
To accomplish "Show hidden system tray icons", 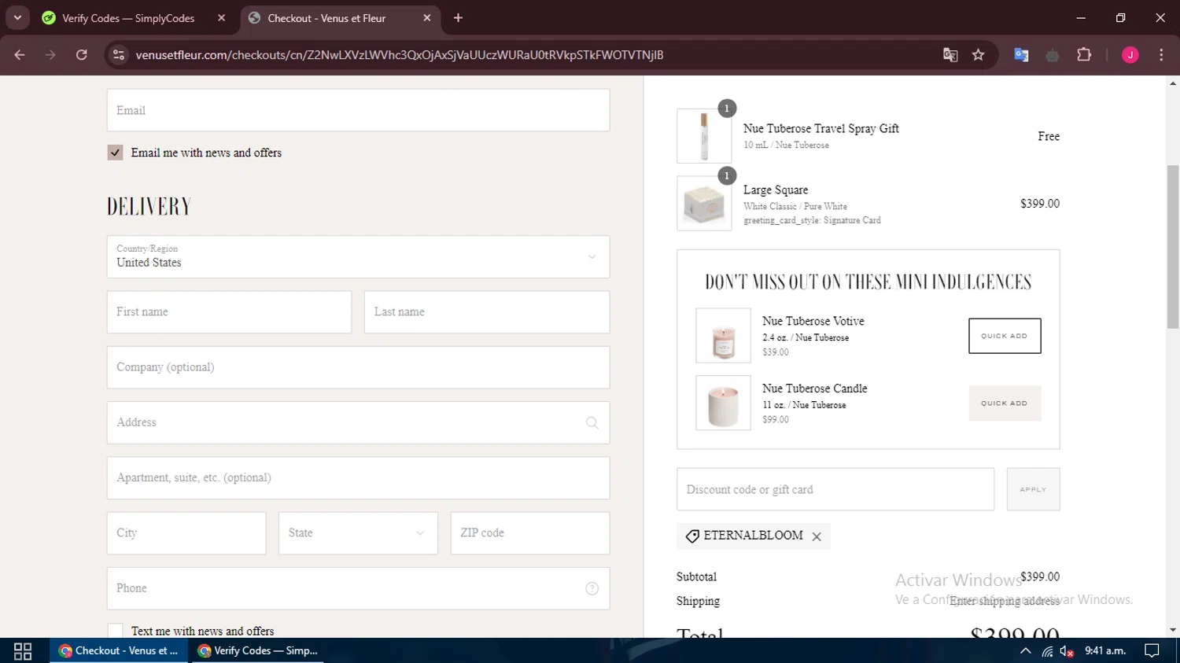I will point(1025,650).
